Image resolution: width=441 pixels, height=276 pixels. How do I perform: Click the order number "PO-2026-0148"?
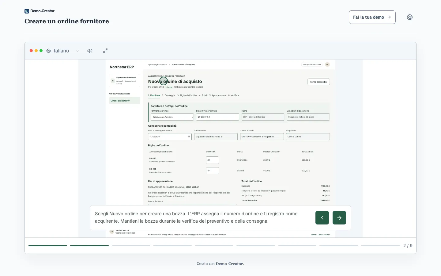click(156, 87)
